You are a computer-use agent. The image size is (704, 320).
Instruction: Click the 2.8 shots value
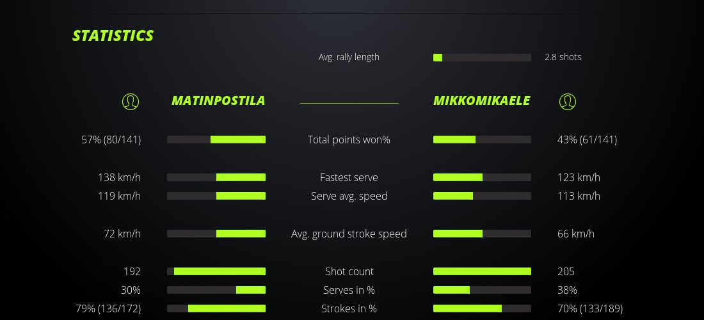pos(563,57)
